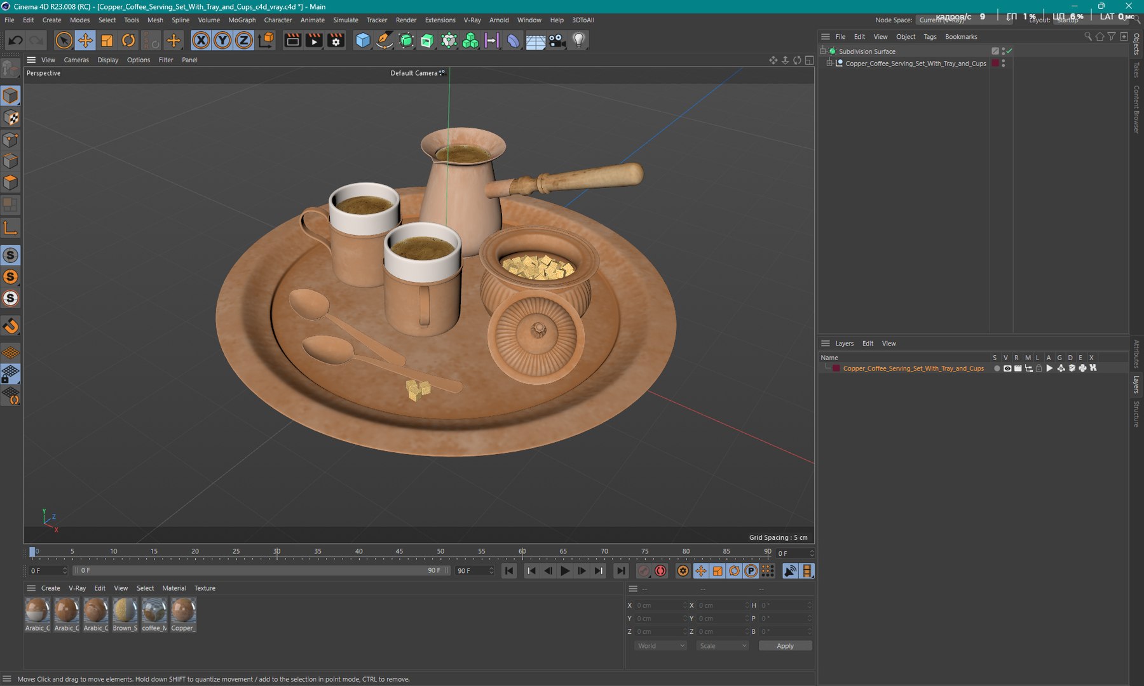
Task: Add a Cube primitive object
Action: click(x=363, y=41)
